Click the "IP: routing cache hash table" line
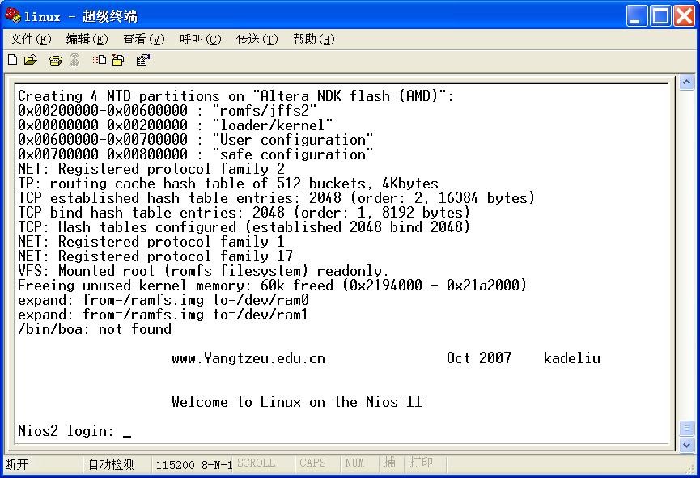This screenshot has width=700, height=478. [x=228, y=184]
